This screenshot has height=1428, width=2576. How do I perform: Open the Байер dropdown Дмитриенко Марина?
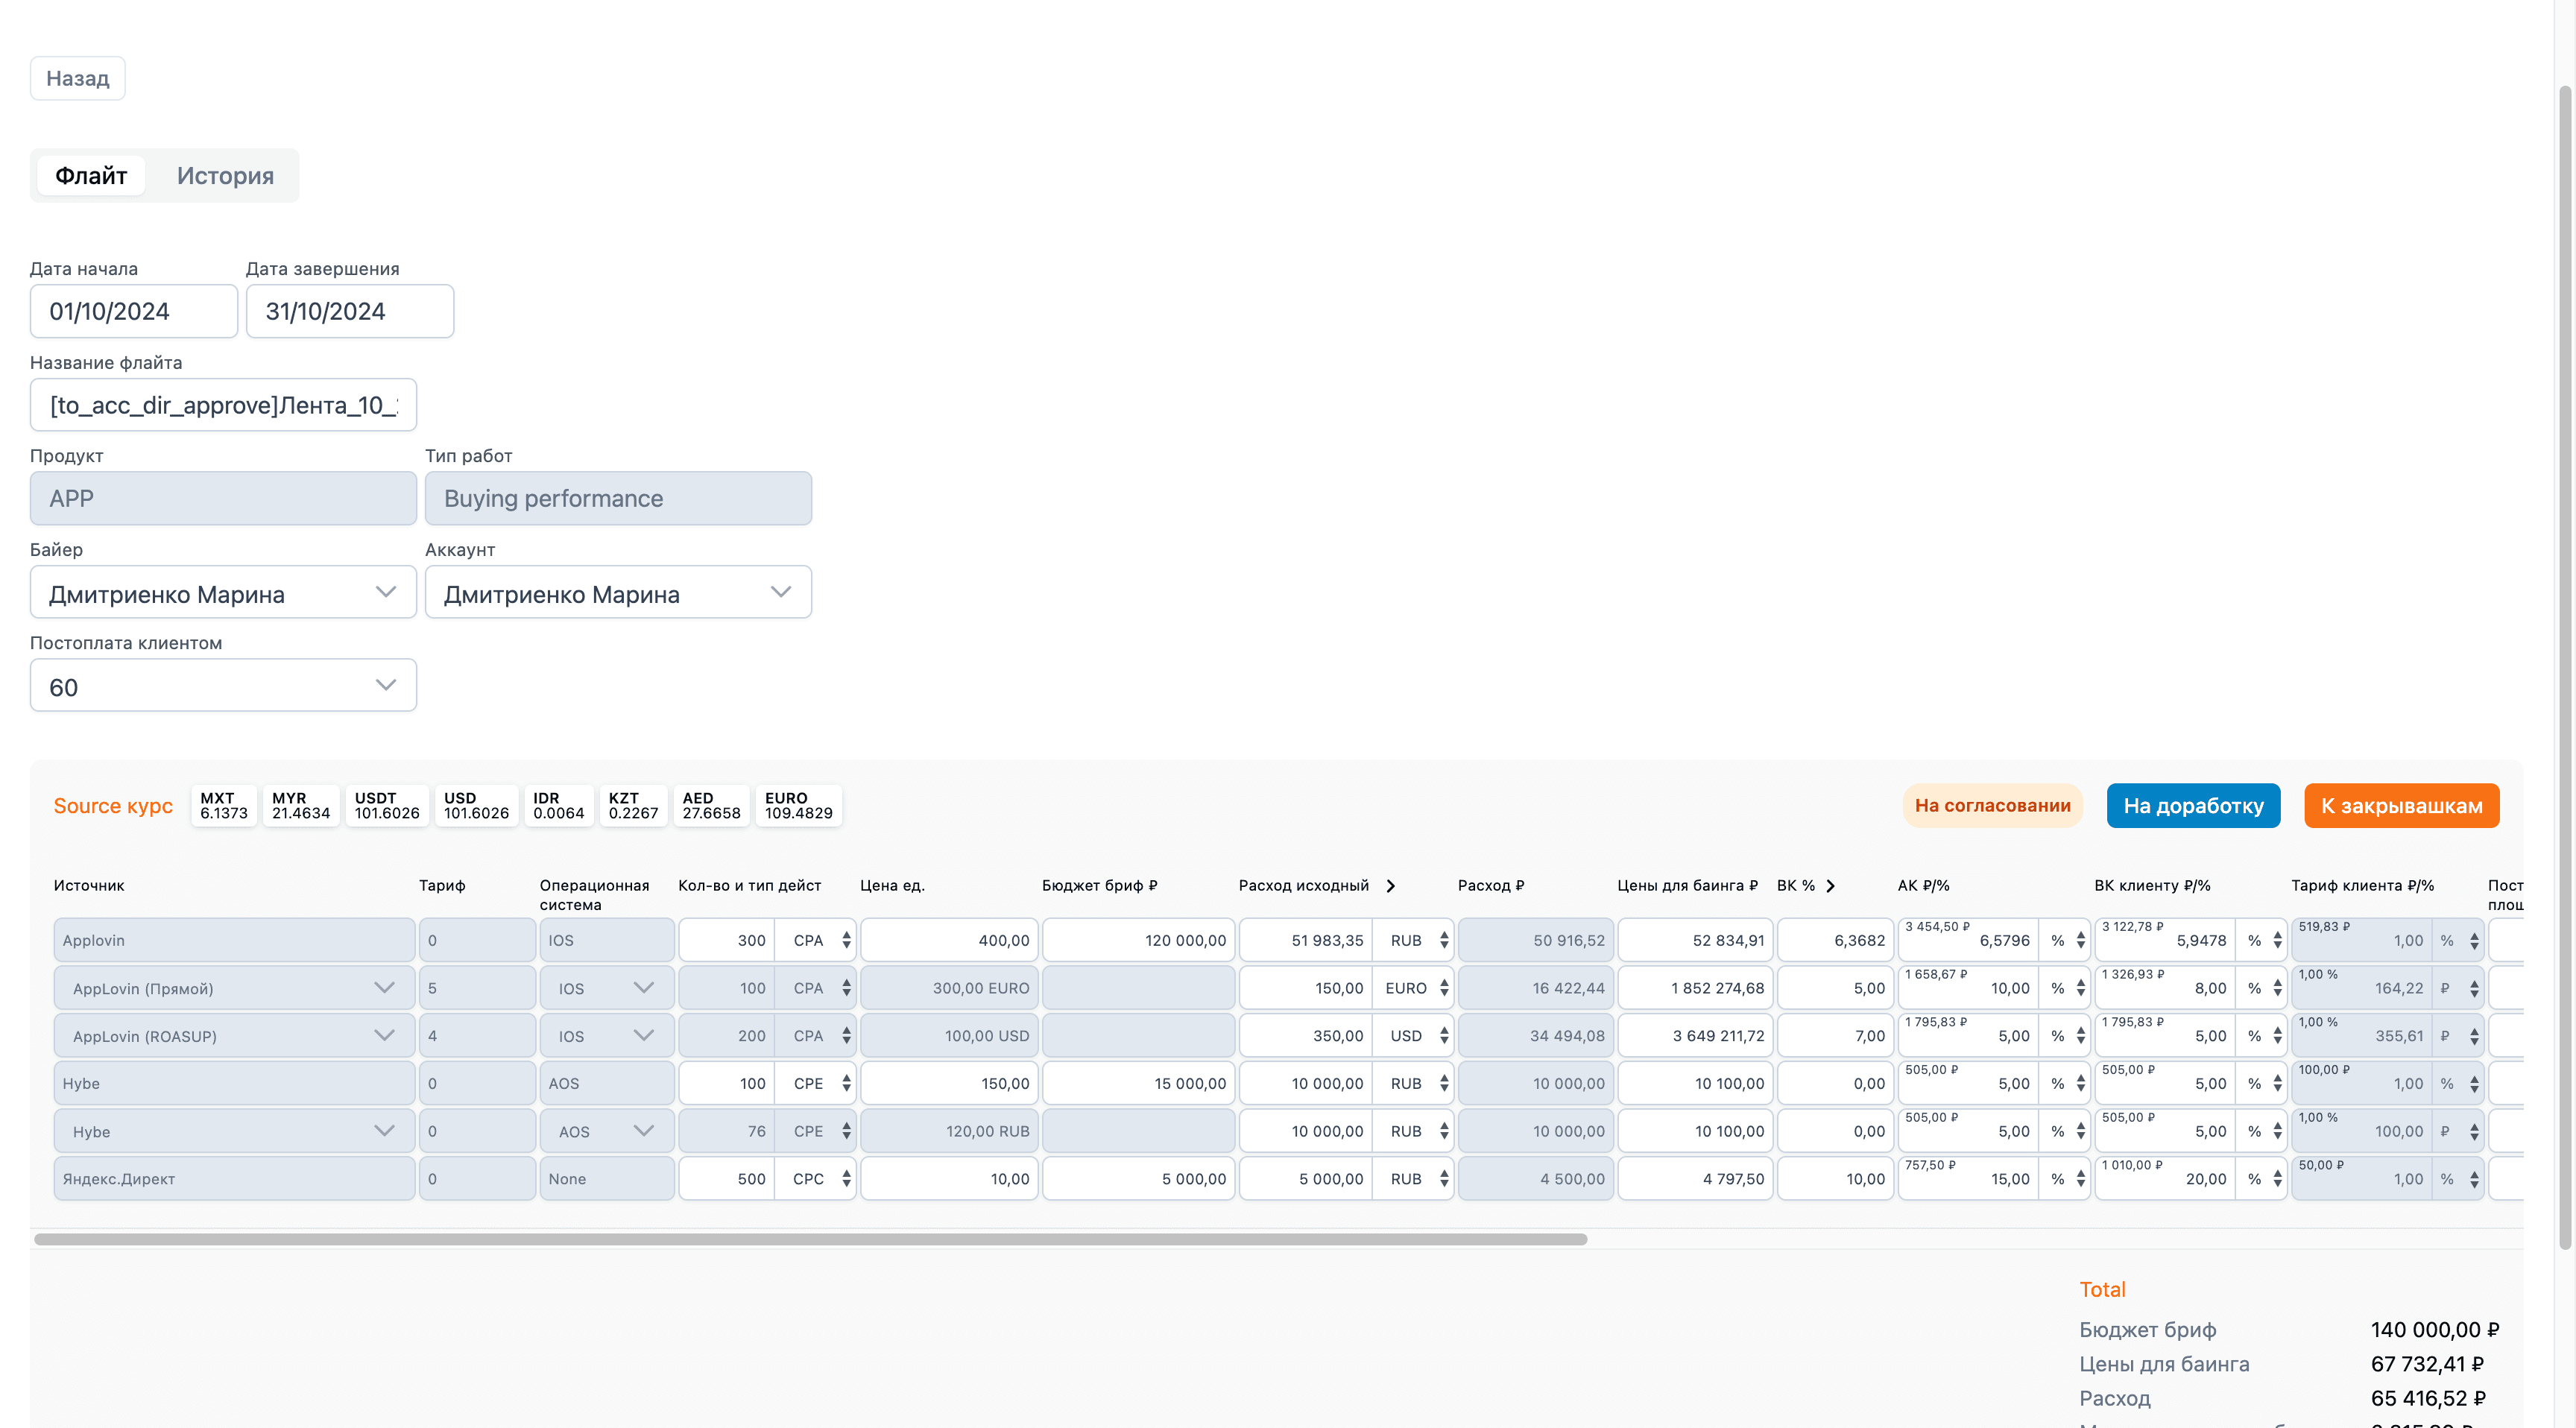click(x=223, y=593)
